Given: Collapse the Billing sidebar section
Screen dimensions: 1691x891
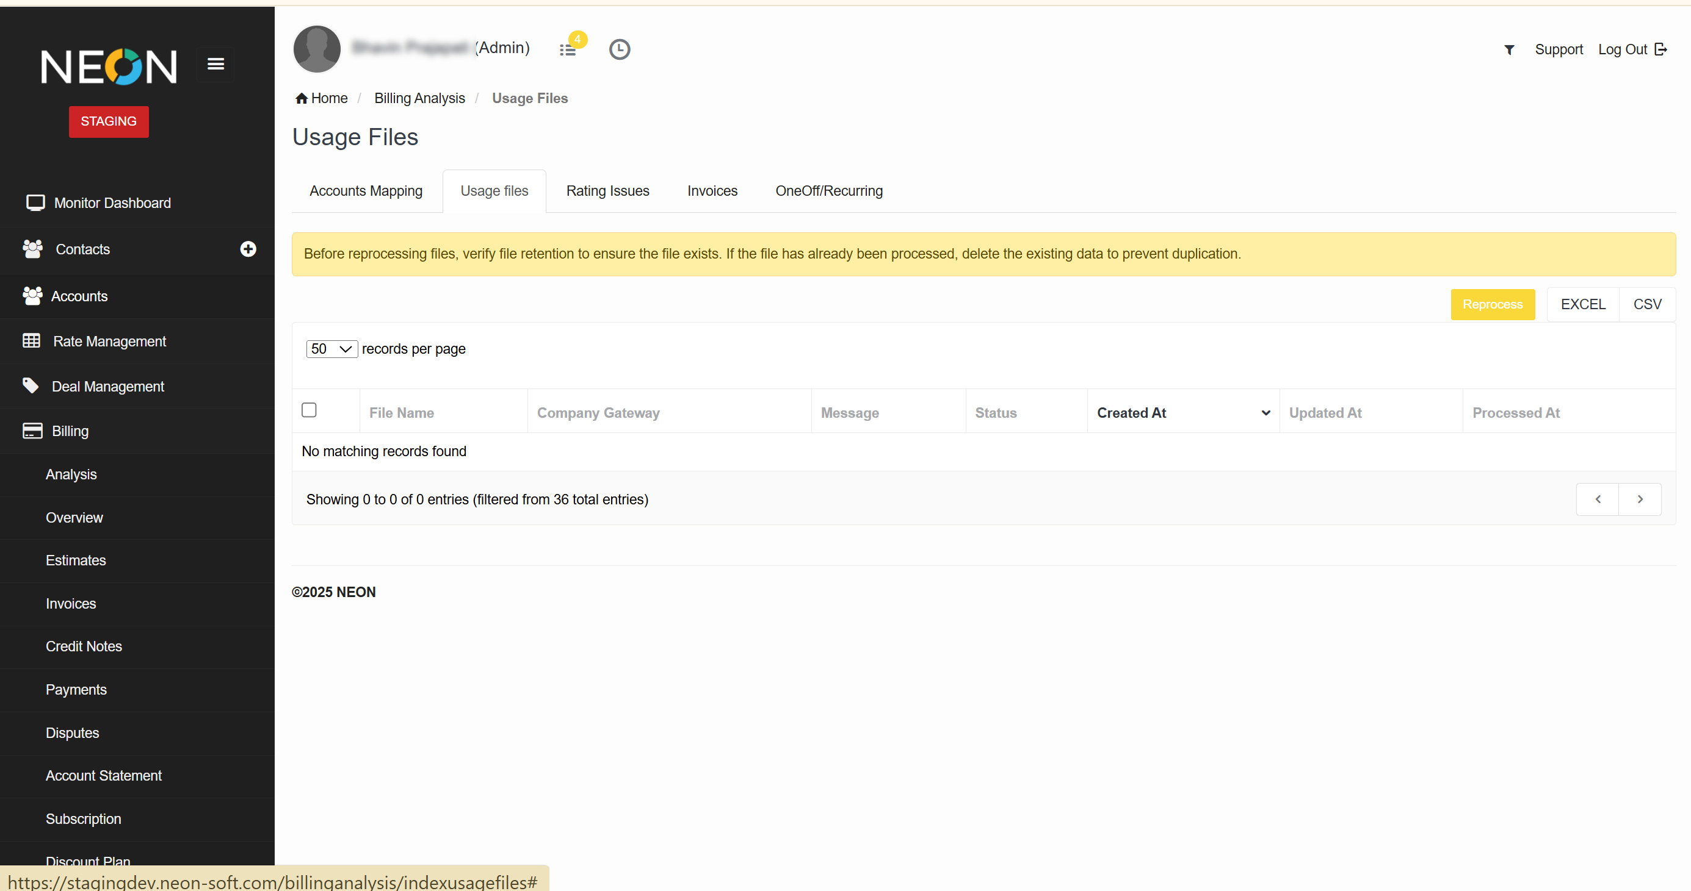Looking at the screenshot, I should tap(70, 431).
